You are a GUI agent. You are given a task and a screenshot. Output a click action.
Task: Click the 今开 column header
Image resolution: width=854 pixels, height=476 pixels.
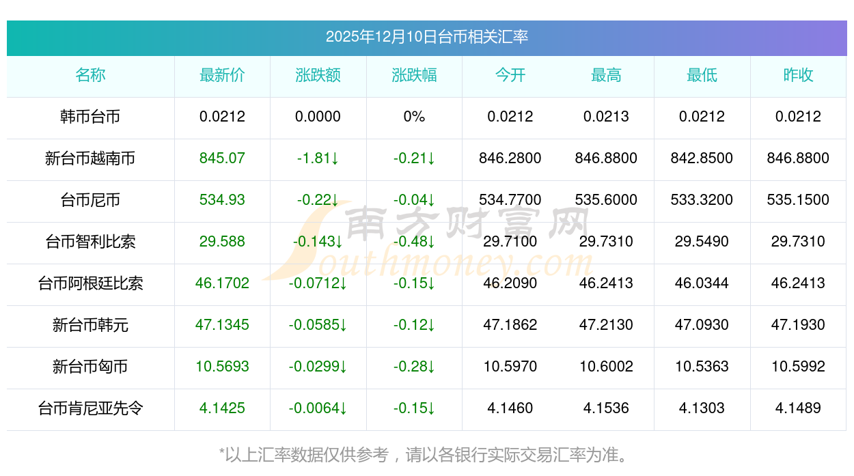pos(510,75)
